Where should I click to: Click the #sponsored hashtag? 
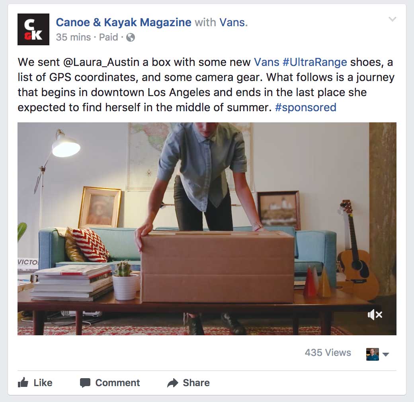(x=305, y=108)
